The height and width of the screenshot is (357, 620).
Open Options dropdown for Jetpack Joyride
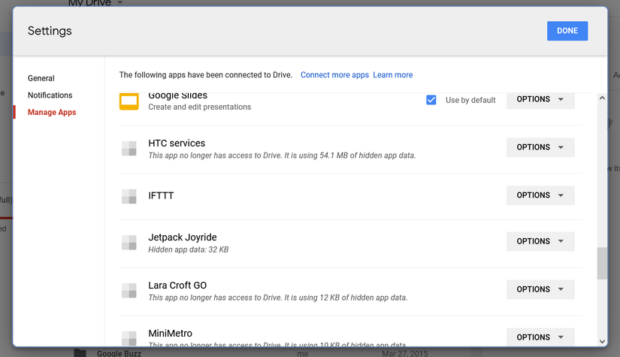[540, 241]
